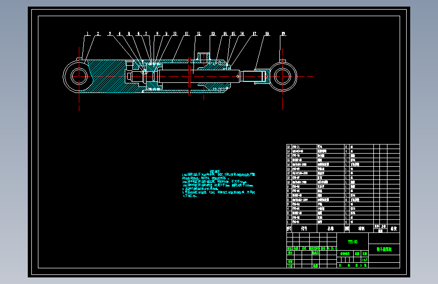438x284 pixels.
Task: Select part balloon number 8
Action: pos(157,34)
